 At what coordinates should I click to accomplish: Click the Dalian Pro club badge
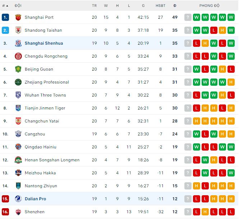click(18, 199)
